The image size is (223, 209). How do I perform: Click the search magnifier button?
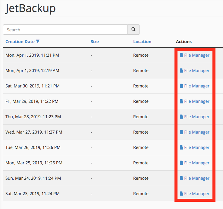click(x=133, y=30)
